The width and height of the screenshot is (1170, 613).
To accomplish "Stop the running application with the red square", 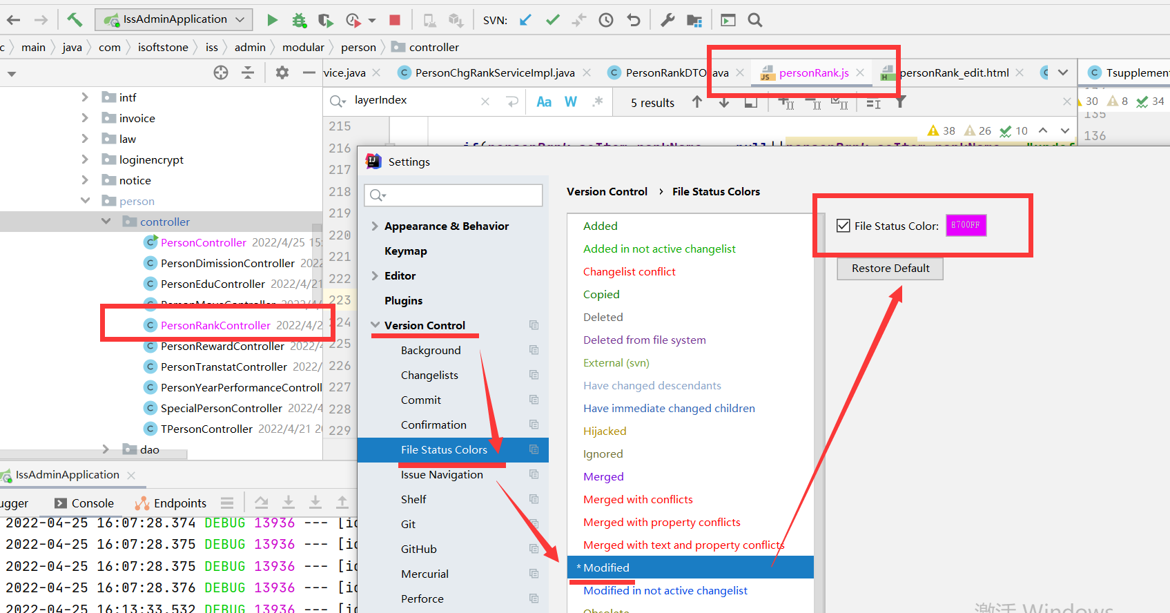I will (395, 20).
